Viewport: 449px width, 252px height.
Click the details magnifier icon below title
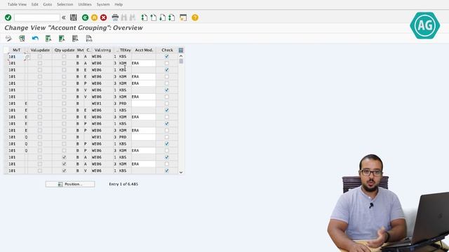pyautogui.click(x=22, y=38)
